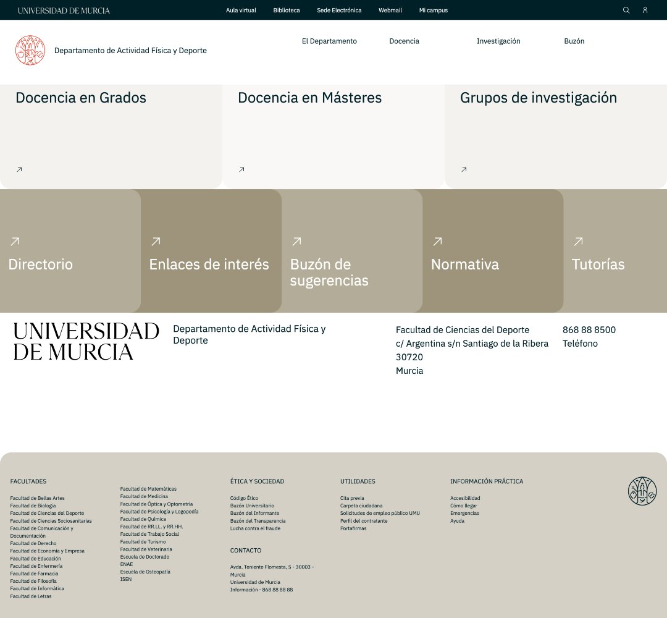Open Código Ético footer link
The width and height of the screenshot is (667, 618).
[x=244, y=498]
